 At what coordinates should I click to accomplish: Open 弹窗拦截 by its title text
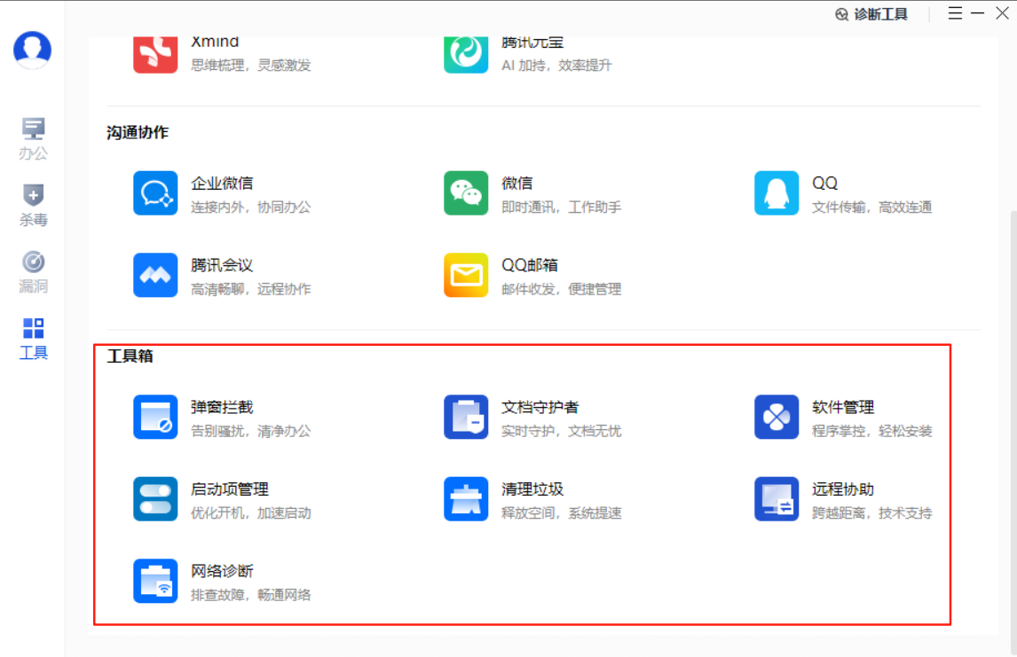tap(222, 407)
